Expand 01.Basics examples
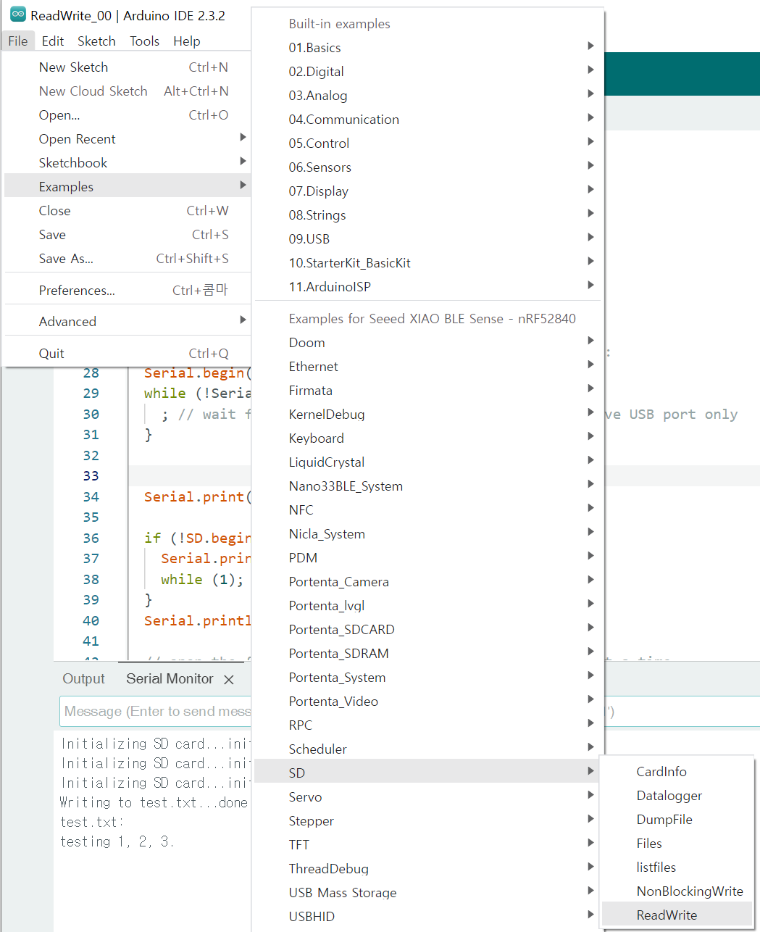760x932 pixels. tap(428, 48)
